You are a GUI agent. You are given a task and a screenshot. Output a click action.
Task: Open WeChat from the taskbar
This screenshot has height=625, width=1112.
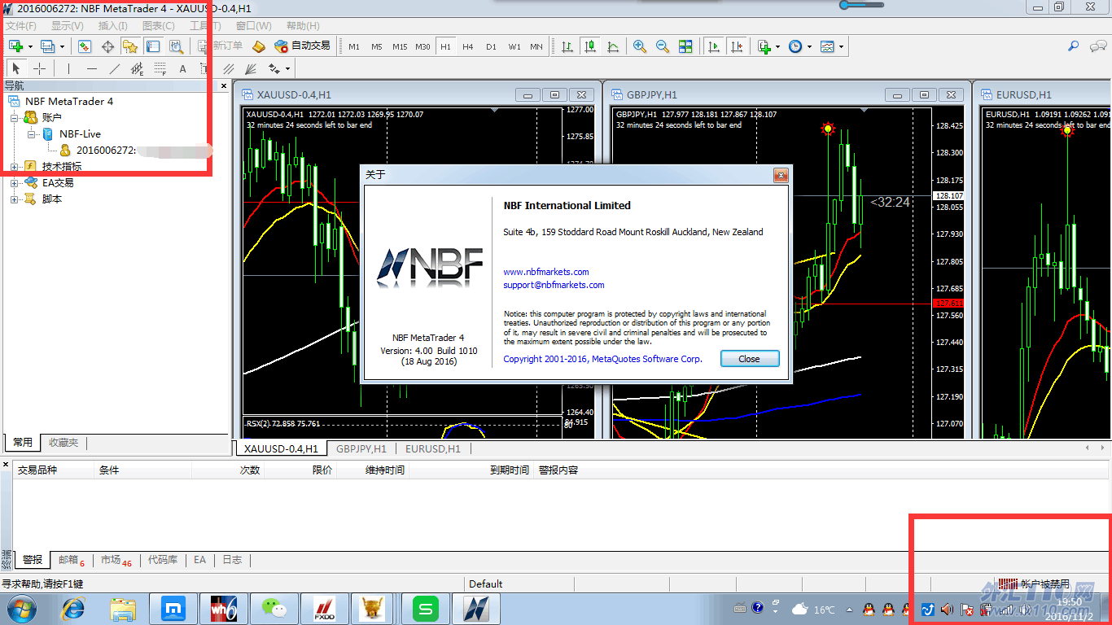coord(274,609)
